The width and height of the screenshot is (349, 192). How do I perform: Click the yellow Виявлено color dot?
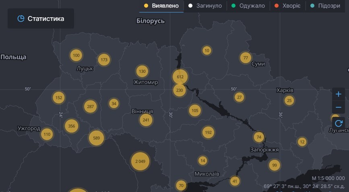coord(146,6)
